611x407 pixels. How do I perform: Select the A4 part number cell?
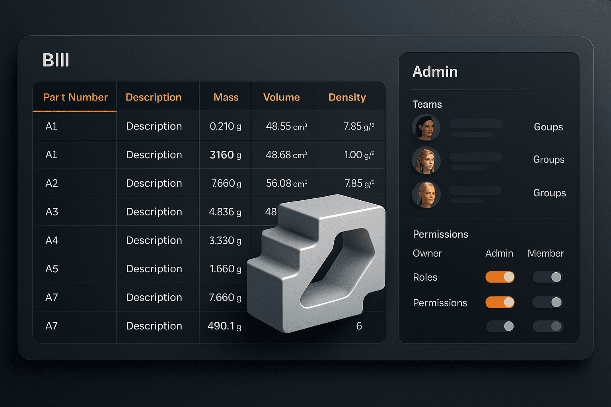[52, 240]
